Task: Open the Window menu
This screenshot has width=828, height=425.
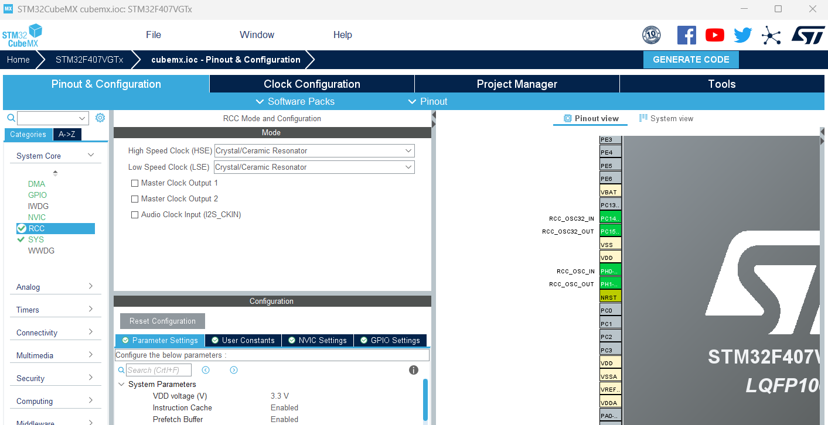Action: click(257, 35)
